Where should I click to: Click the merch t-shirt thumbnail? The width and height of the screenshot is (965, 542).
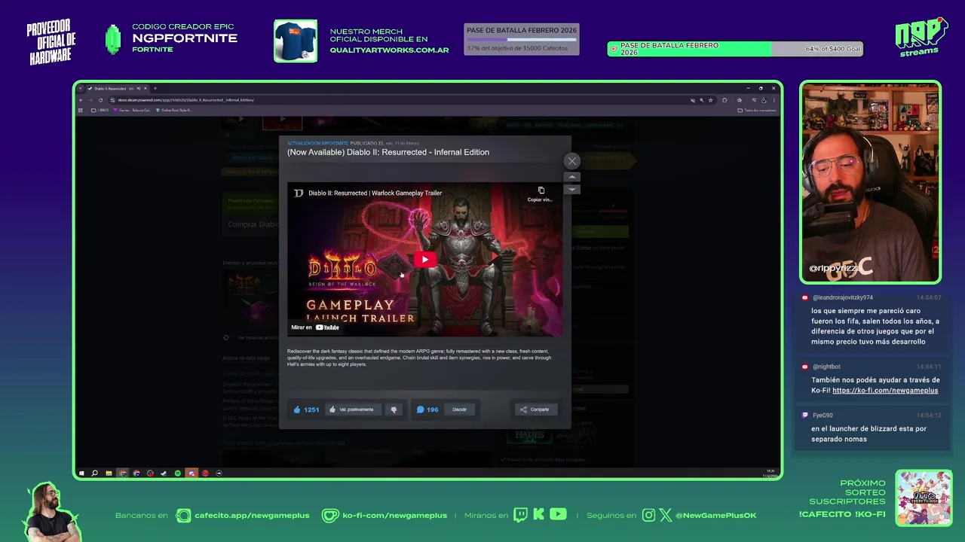pyautogui.click(x=296, y=41)
